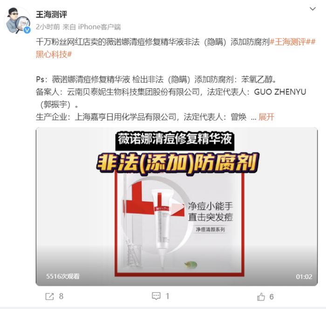This screenshot has height=309, width=326.
Task: Expand the post options chevron menu
Action: pos(312,9)
